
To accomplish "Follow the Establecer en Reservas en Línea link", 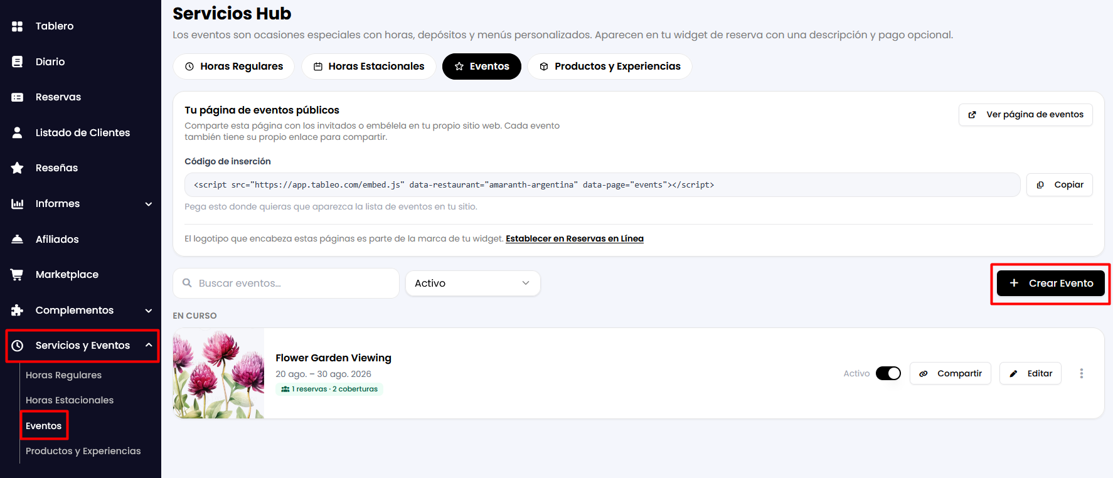I will click(575, 239).
